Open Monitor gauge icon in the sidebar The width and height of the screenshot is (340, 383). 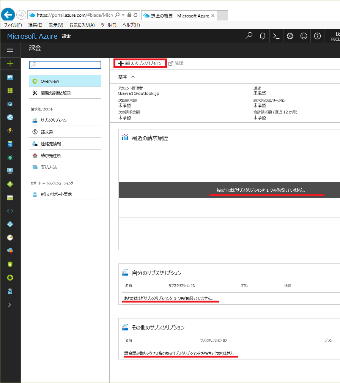(10, 237)
